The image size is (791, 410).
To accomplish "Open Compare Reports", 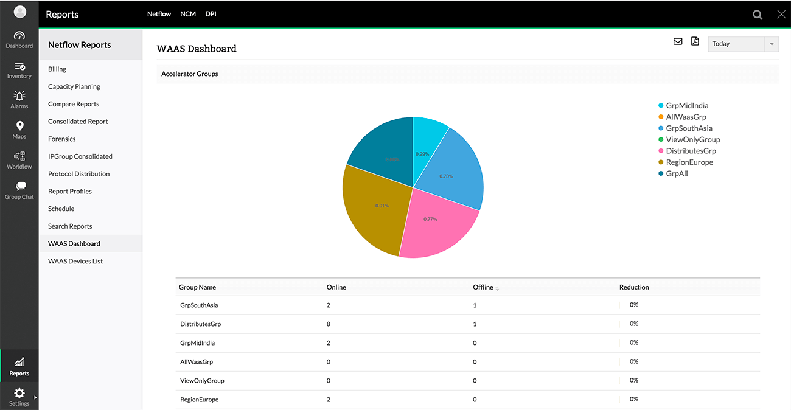I will click(74, 104).
